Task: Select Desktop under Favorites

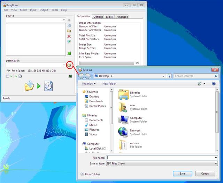Action: tap(92, 97)
